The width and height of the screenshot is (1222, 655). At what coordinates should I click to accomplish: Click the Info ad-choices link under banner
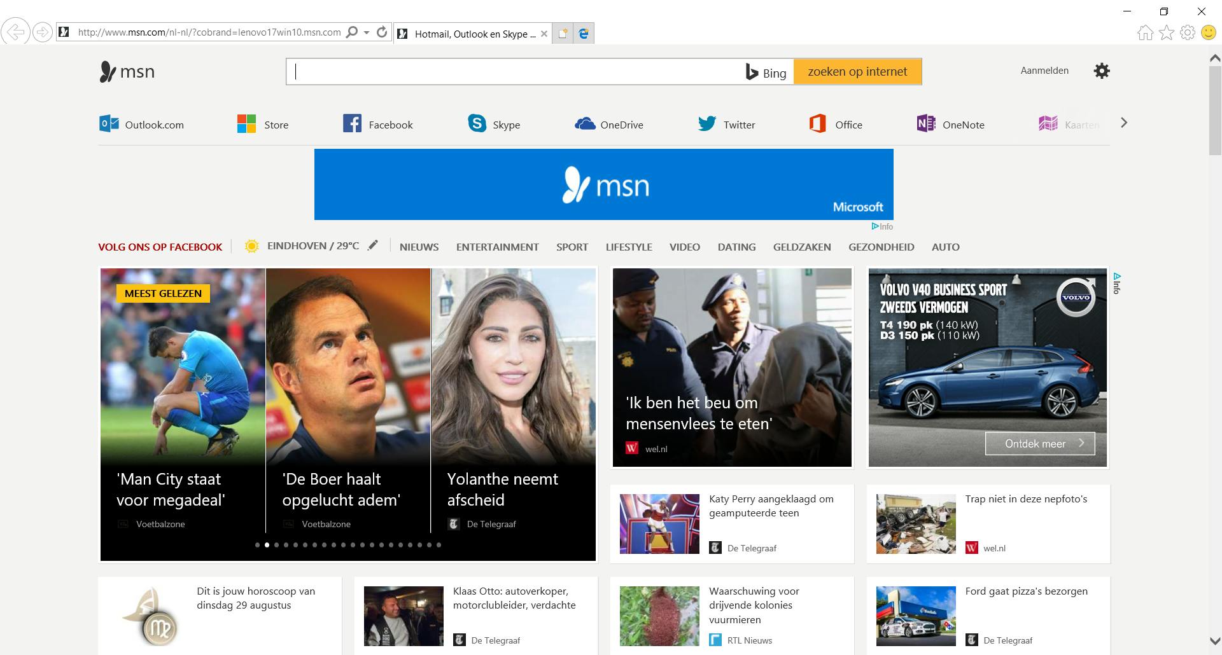pyautogui.click(x=882, y=226)
